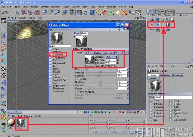
Task: Toggle Z axis lock icon
Action: 58,12
